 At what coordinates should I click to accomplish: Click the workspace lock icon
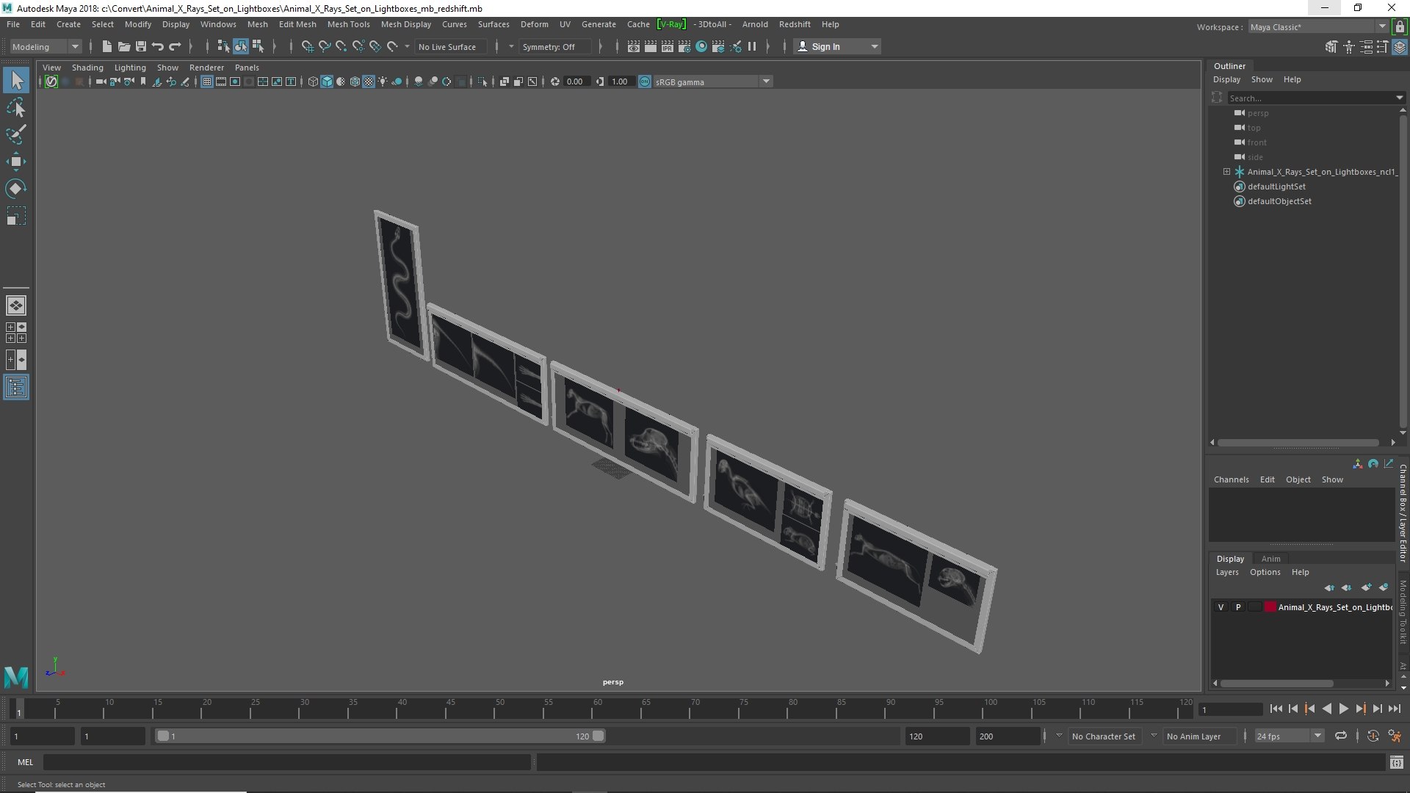pyautogui.click(x=1400, y=27)
